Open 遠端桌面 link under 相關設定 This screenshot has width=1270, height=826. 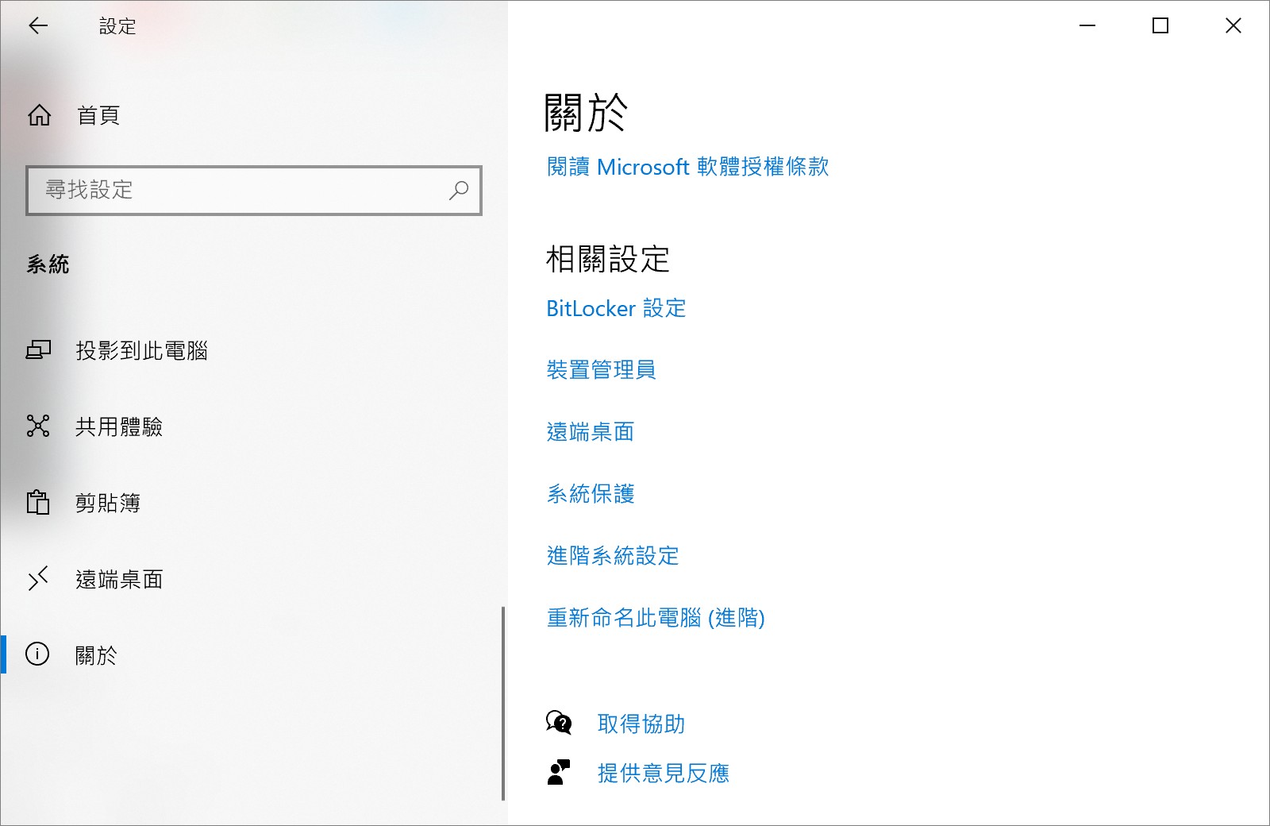coord(590,432)
